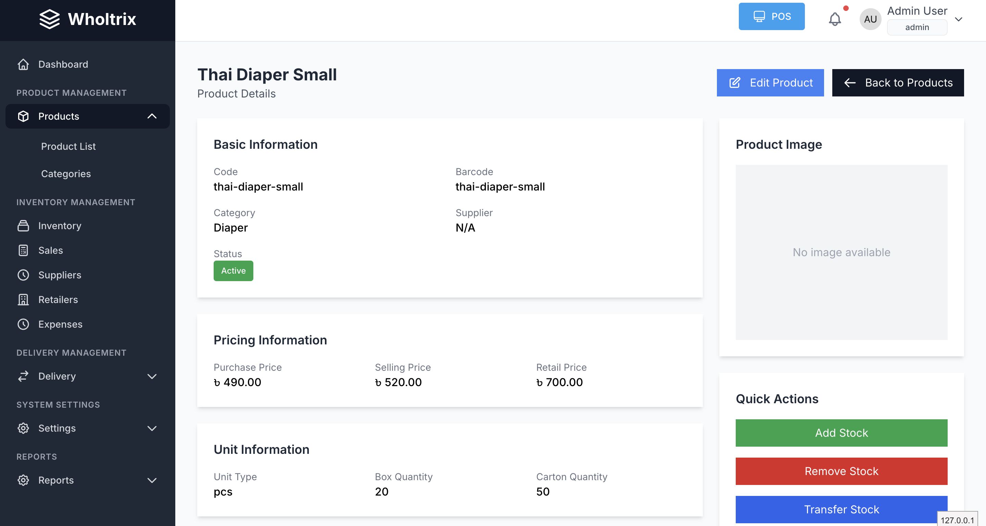This screenshot has height=526, width=986.
Task: Click the Suppliers clock icon
Action: [x=23, y=275]
